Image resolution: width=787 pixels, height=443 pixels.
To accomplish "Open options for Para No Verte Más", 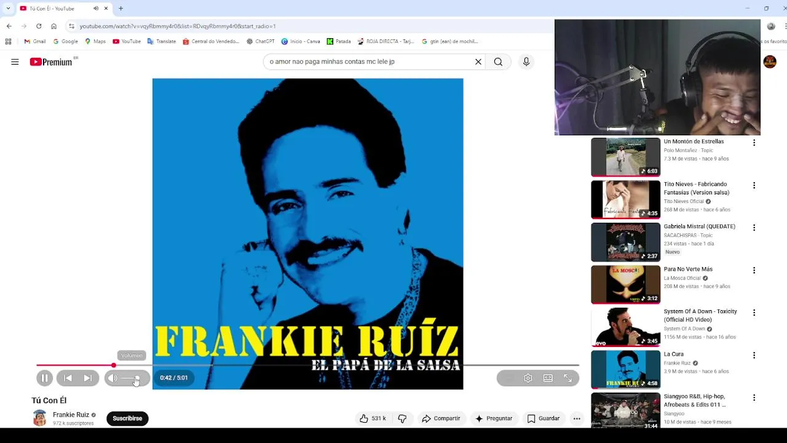I will (754, 270).
